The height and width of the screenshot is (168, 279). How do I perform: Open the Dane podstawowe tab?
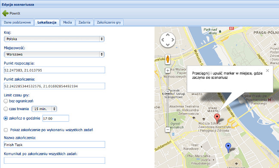(x=18, y=22)
